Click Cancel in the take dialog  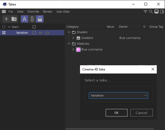pos(142,113)
